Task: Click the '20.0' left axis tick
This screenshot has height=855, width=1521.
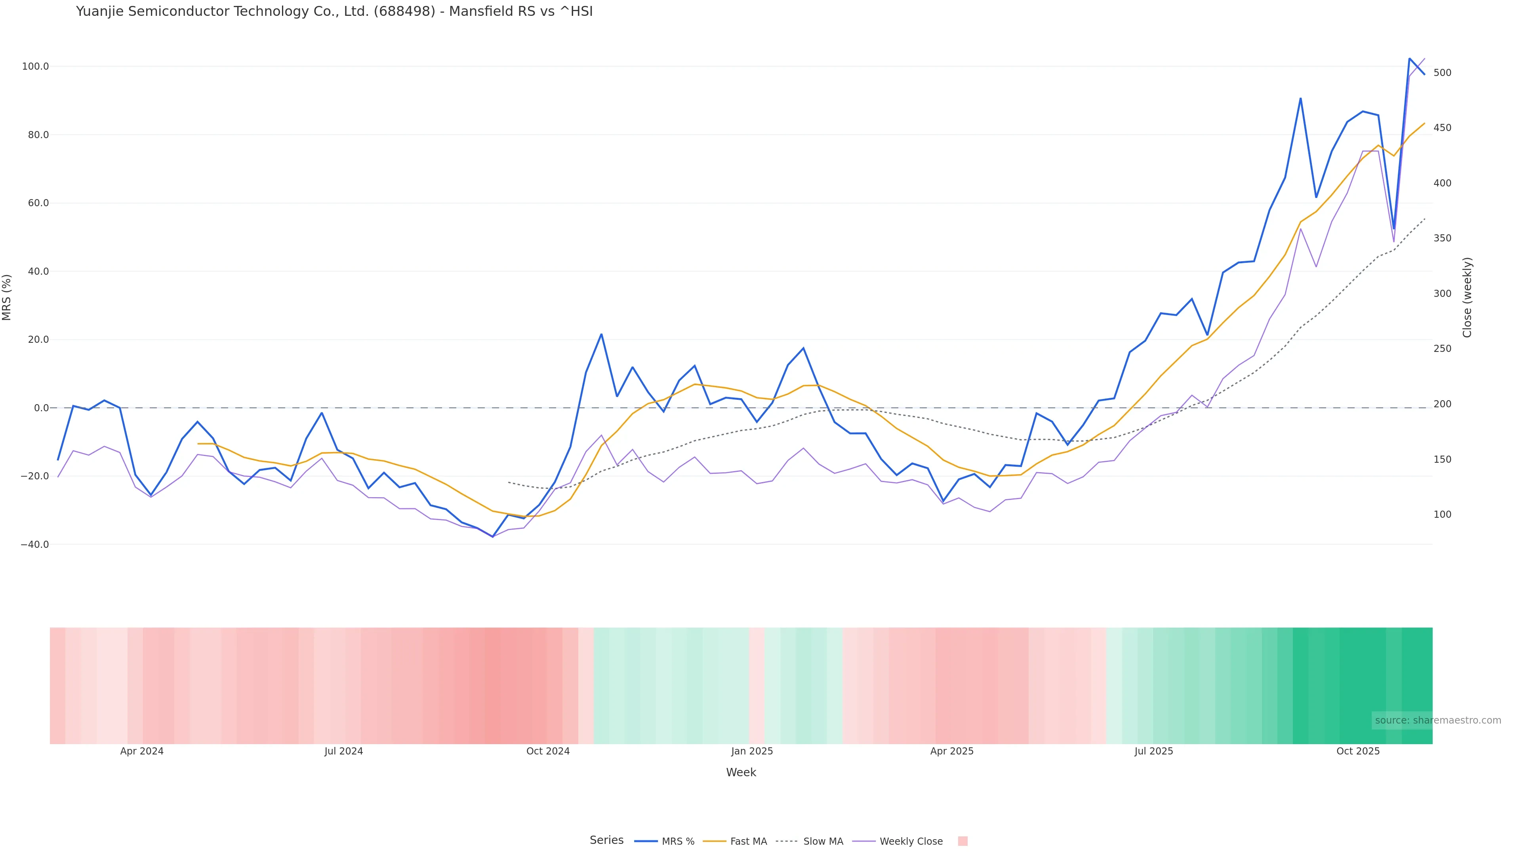Action: [x=38, y=340]
